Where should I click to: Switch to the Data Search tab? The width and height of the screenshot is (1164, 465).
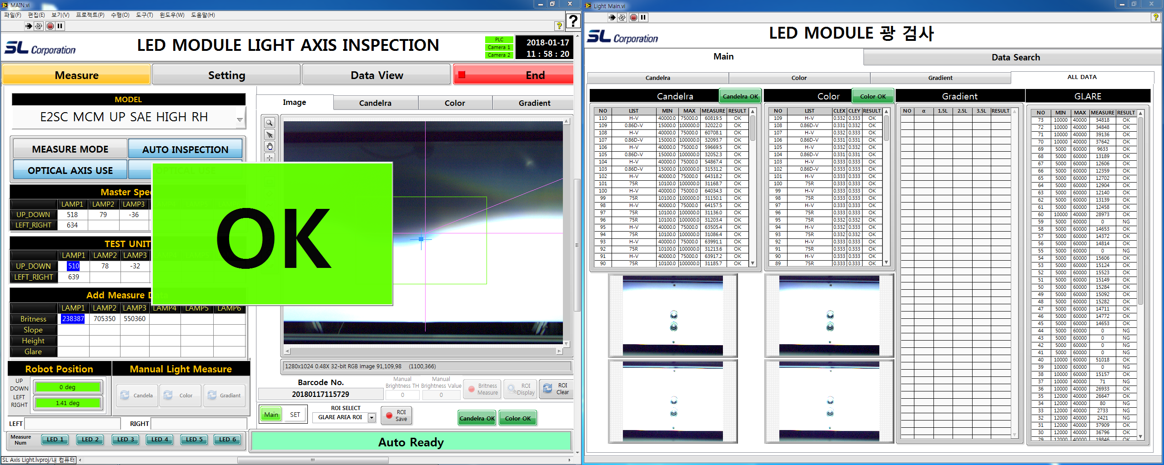1015,57
